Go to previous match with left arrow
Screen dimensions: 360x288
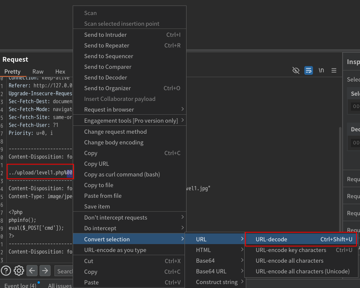pos(32,271)
